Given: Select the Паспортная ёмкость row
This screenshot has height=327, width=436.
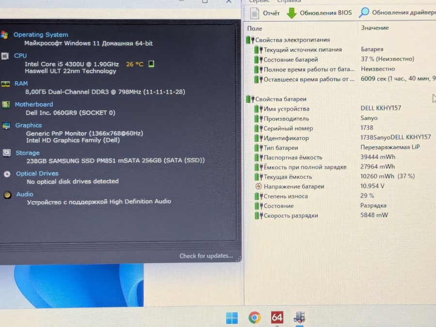Looking at the screenshot, I should pyautogui.click(x=345, y=157).
